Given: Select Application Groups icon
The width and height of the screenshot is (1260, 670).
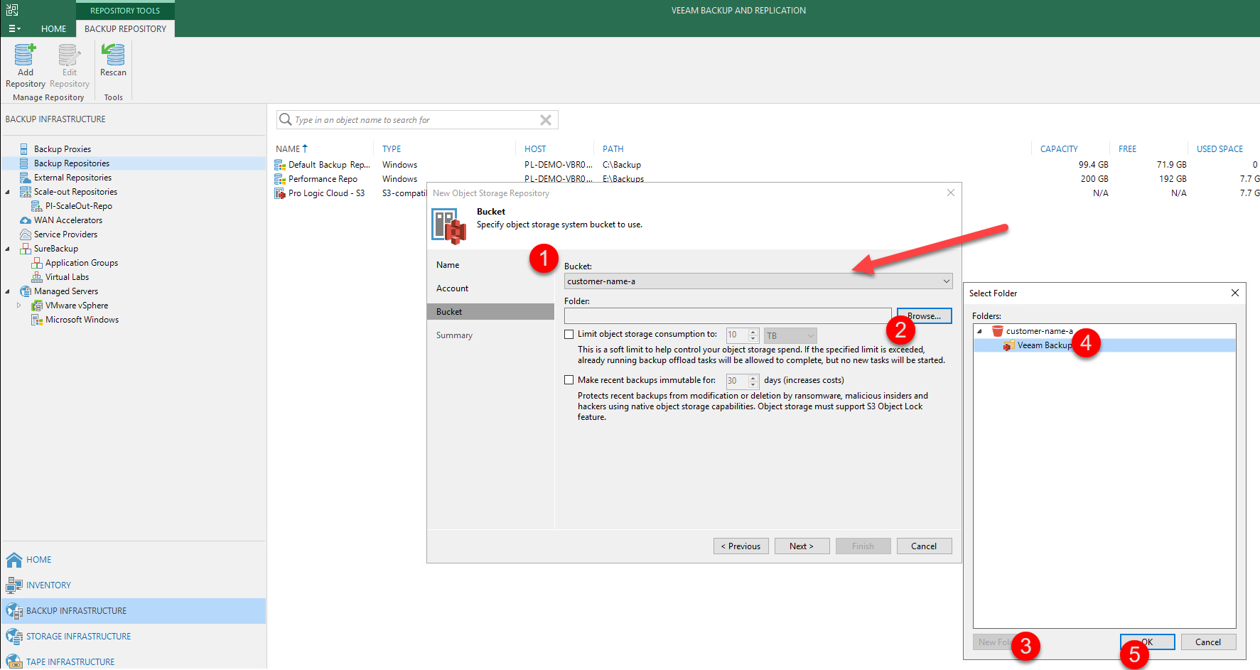Looking at the screenshot, I should pos(37,263).
